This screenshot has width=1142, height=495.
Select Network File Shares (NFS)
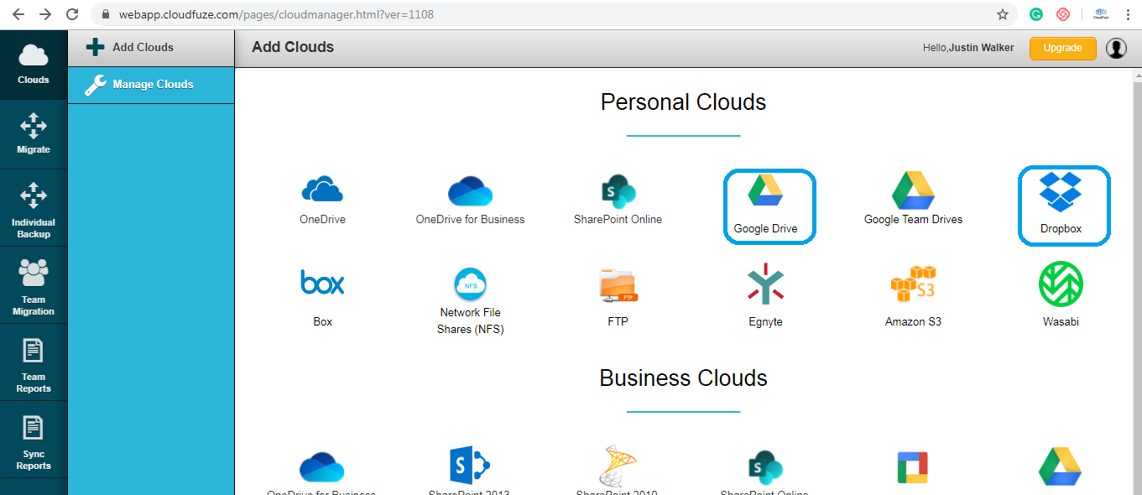click(x=470, y=300)
